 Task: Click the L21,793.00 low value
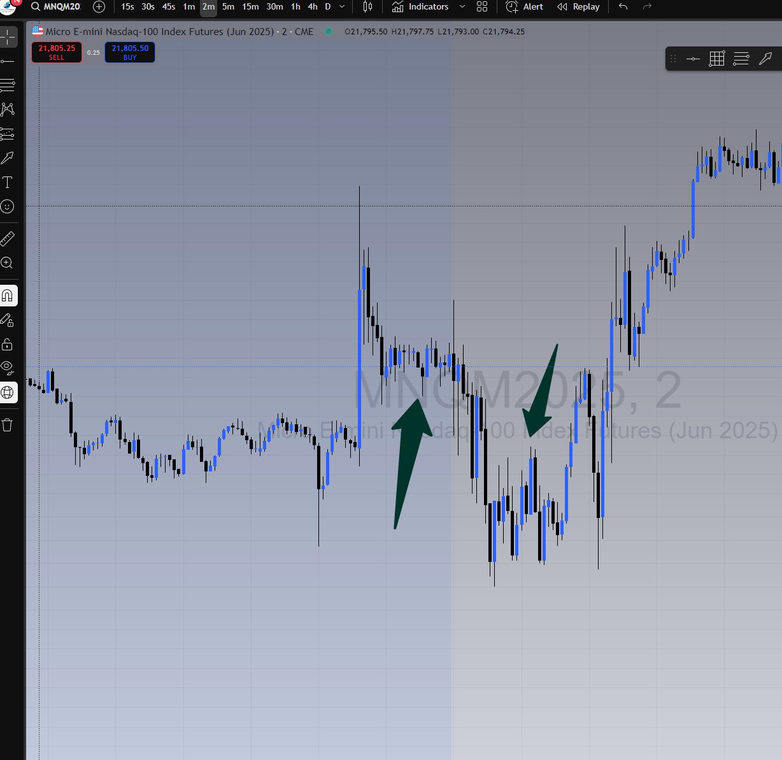[458, 31]
